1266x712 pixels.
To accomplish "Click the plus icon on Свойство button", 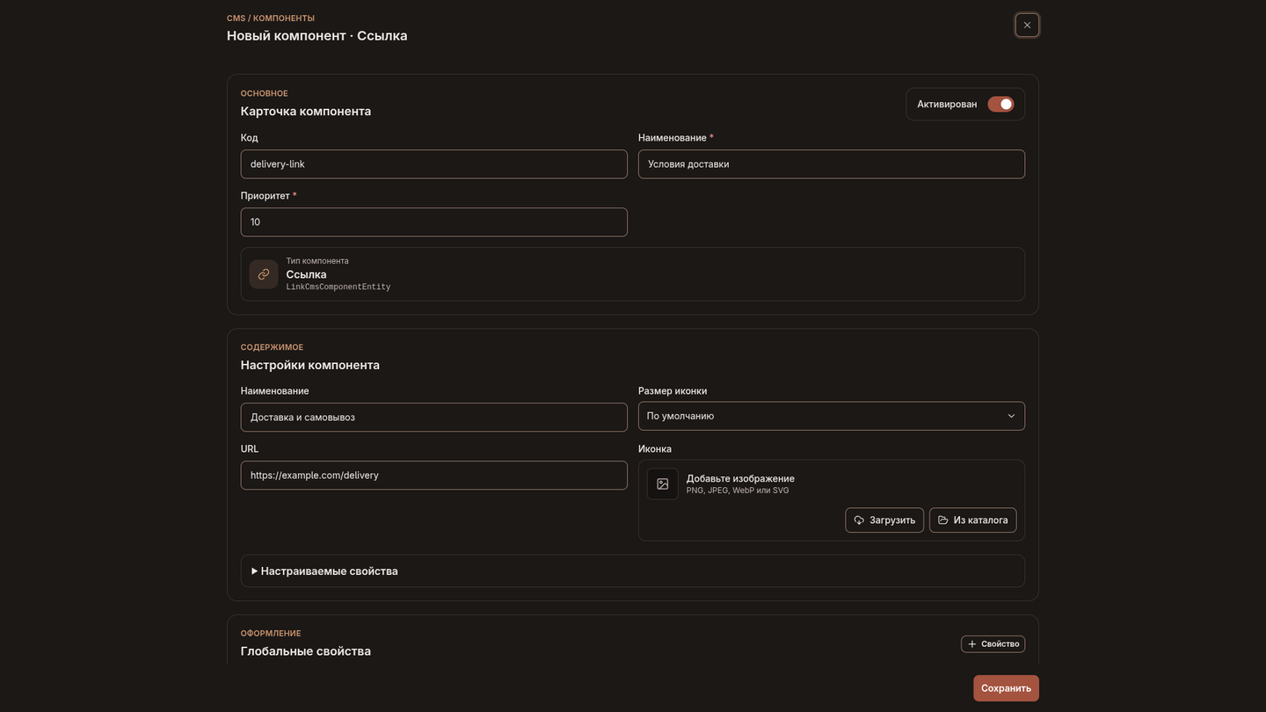I will pos(972,644).
